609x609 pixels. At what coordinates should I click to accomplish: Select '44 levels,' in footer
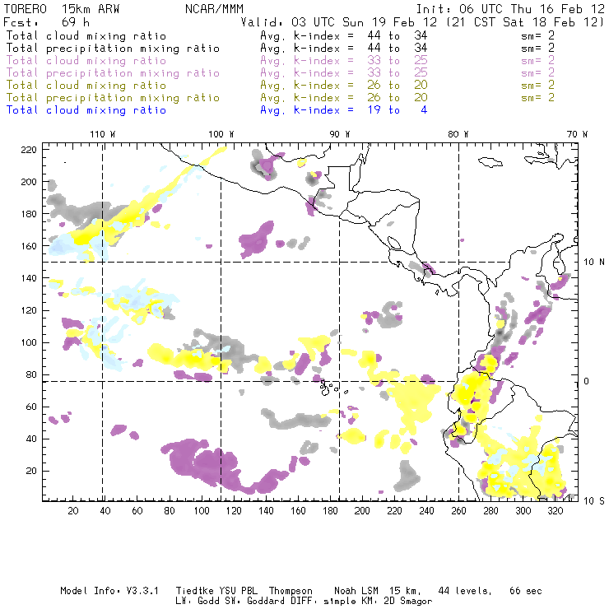465,591
